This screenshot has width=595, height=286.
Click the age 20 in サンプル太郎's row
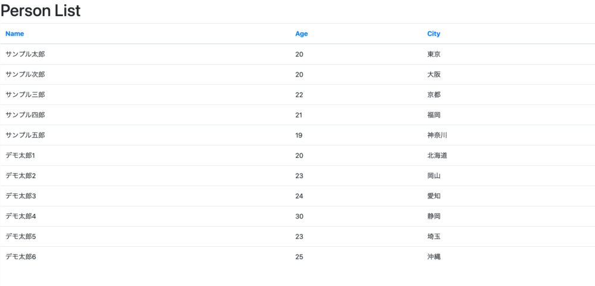pos(299,54)
